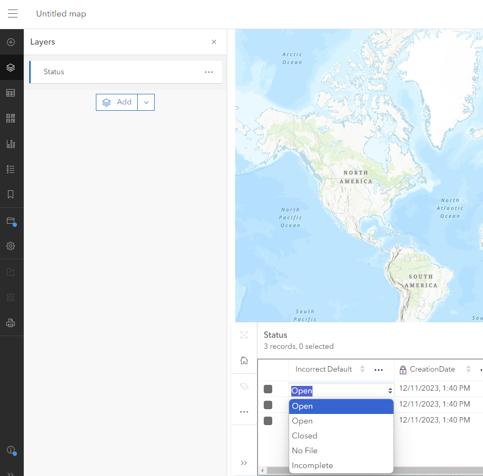This screenshot has width=483, height=476.
Task: Open the Bookmarks panel icon
Action: [11, 195]
